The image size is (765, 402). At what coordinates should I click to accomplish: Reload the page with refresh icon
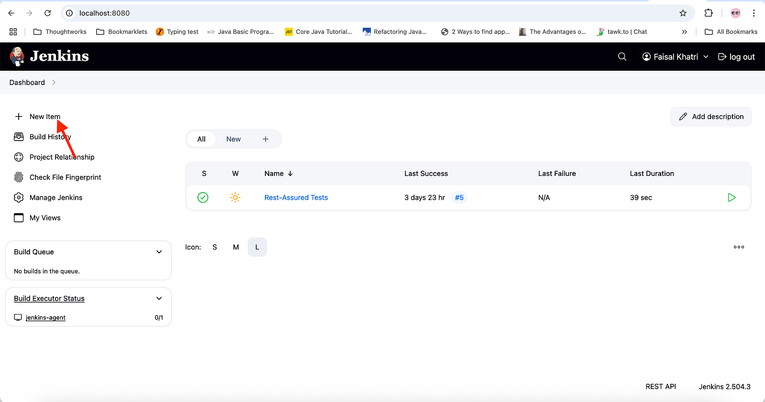click(47, 13)
